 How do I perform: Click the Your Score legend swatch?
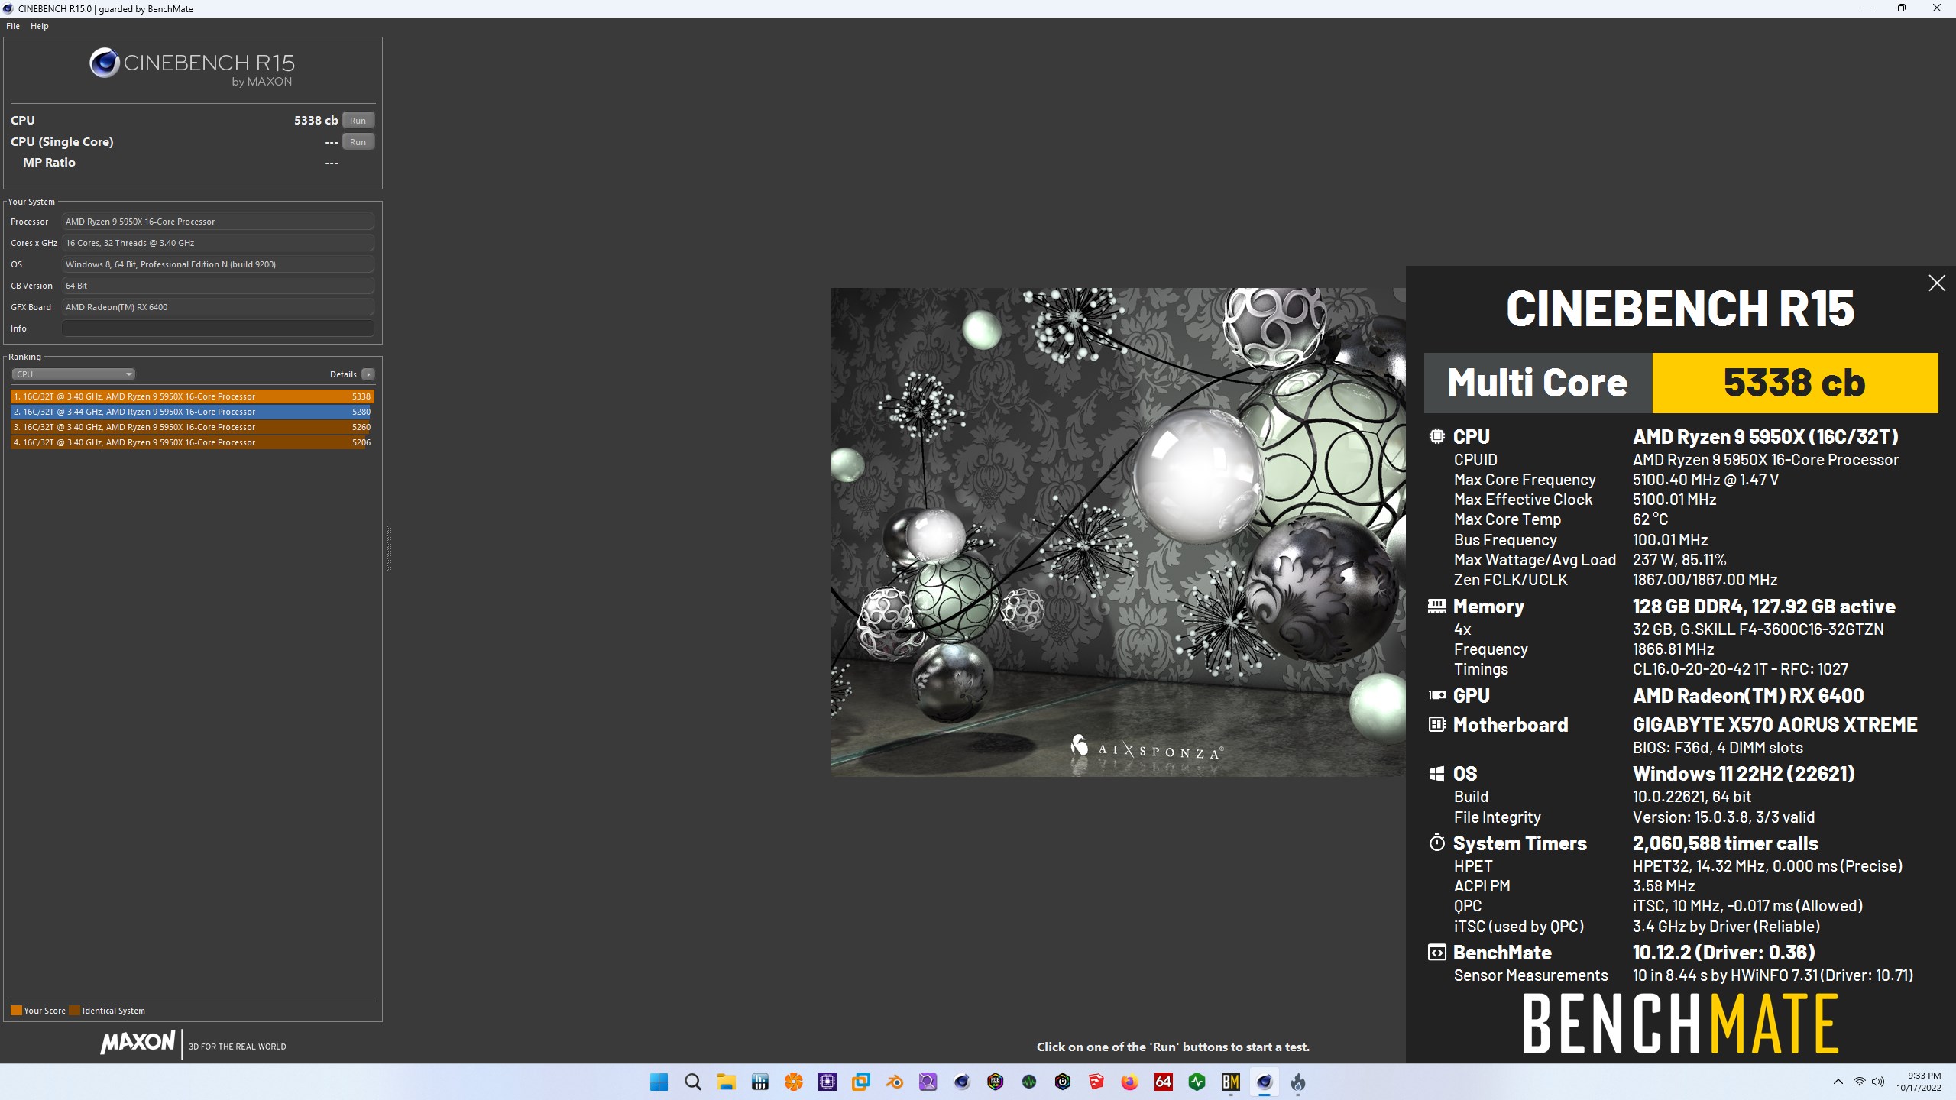point(16,1011)
